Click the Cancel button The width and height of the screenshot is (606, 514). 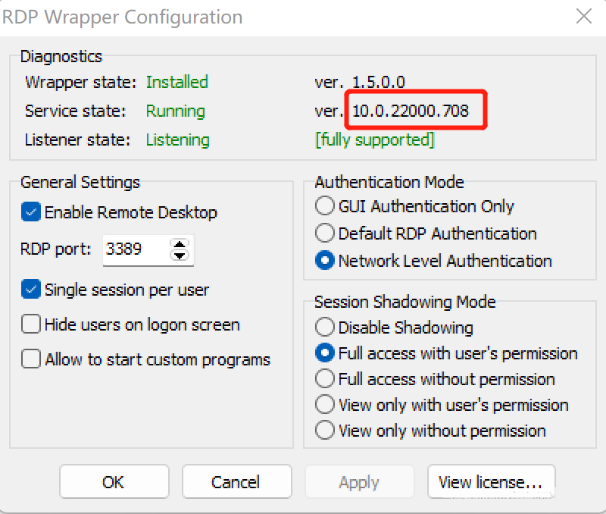(x=236, y=481)
